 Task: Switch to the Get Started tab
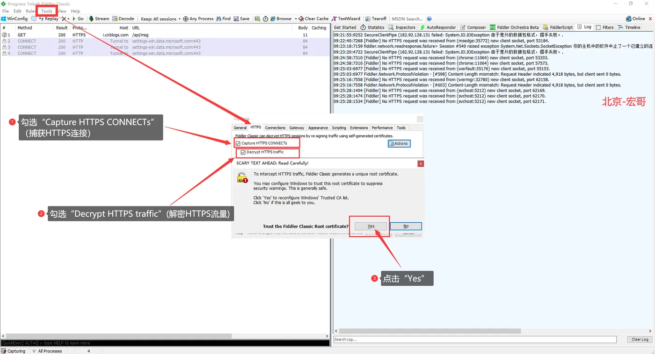click(345, 28)
